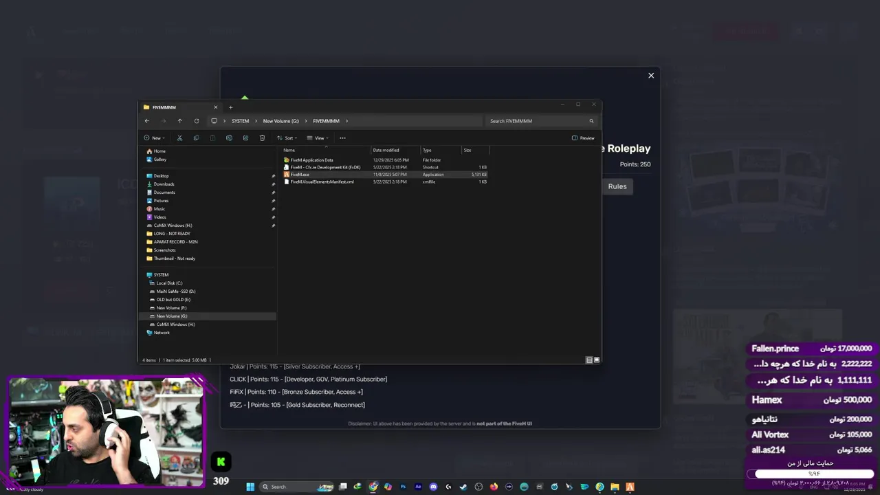Click PC icon in address bar
The height and width of the screenshot is (495, 880).
[214, 121]
